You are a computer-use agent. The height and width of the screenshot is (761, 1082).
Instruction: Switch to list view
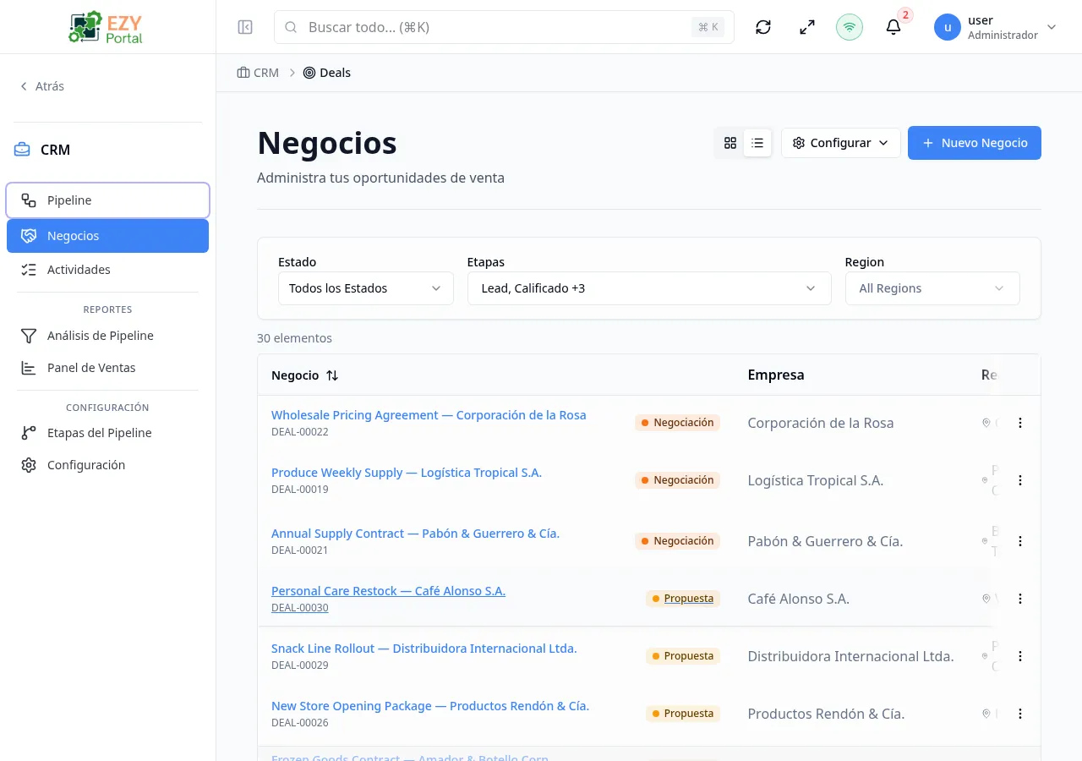click(x=757, y=143)
